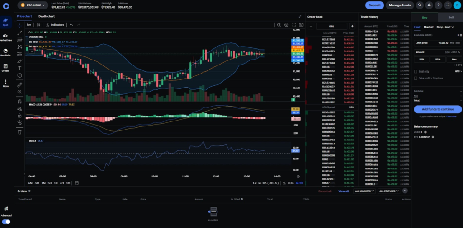Open the Stop Limit order type dropdown
Screen dimensions: 463x228
tap(446, 27)
